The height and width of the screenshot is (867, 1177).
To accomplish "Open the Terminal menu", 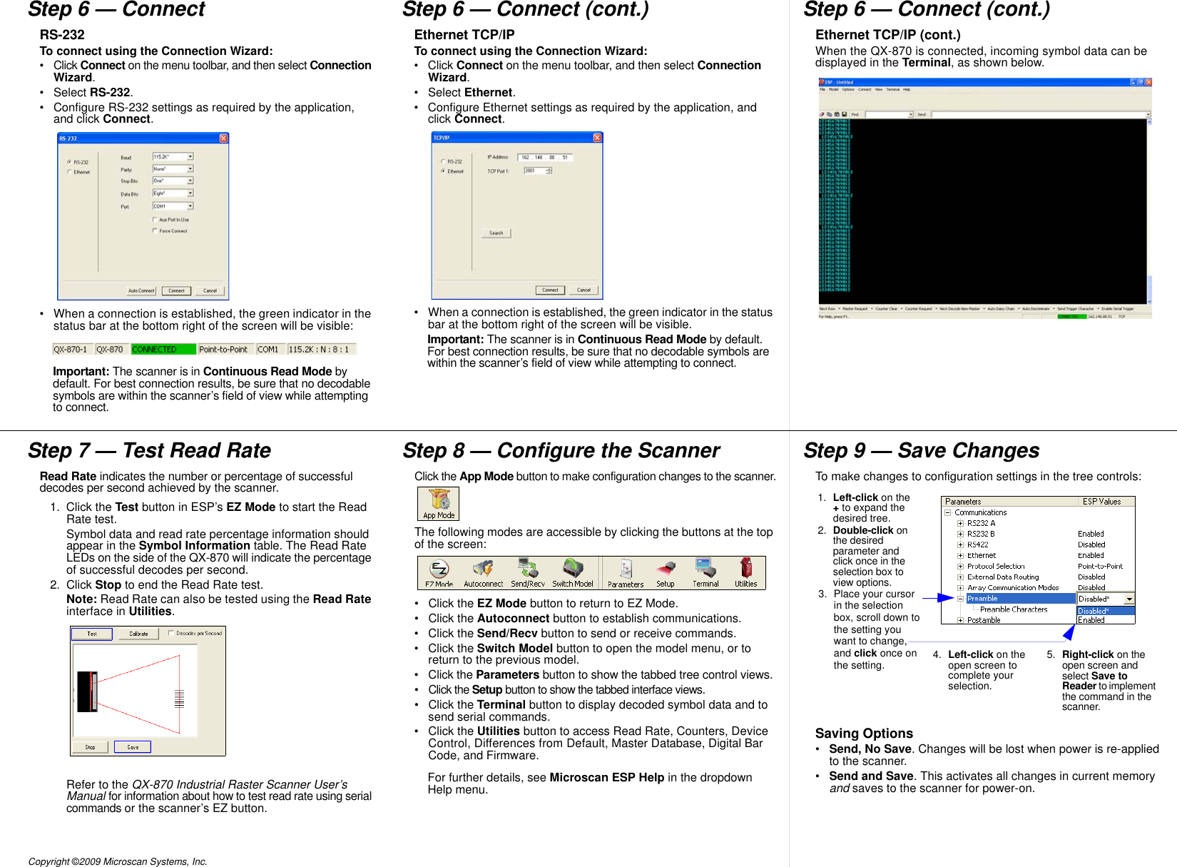I will [892, 89].
